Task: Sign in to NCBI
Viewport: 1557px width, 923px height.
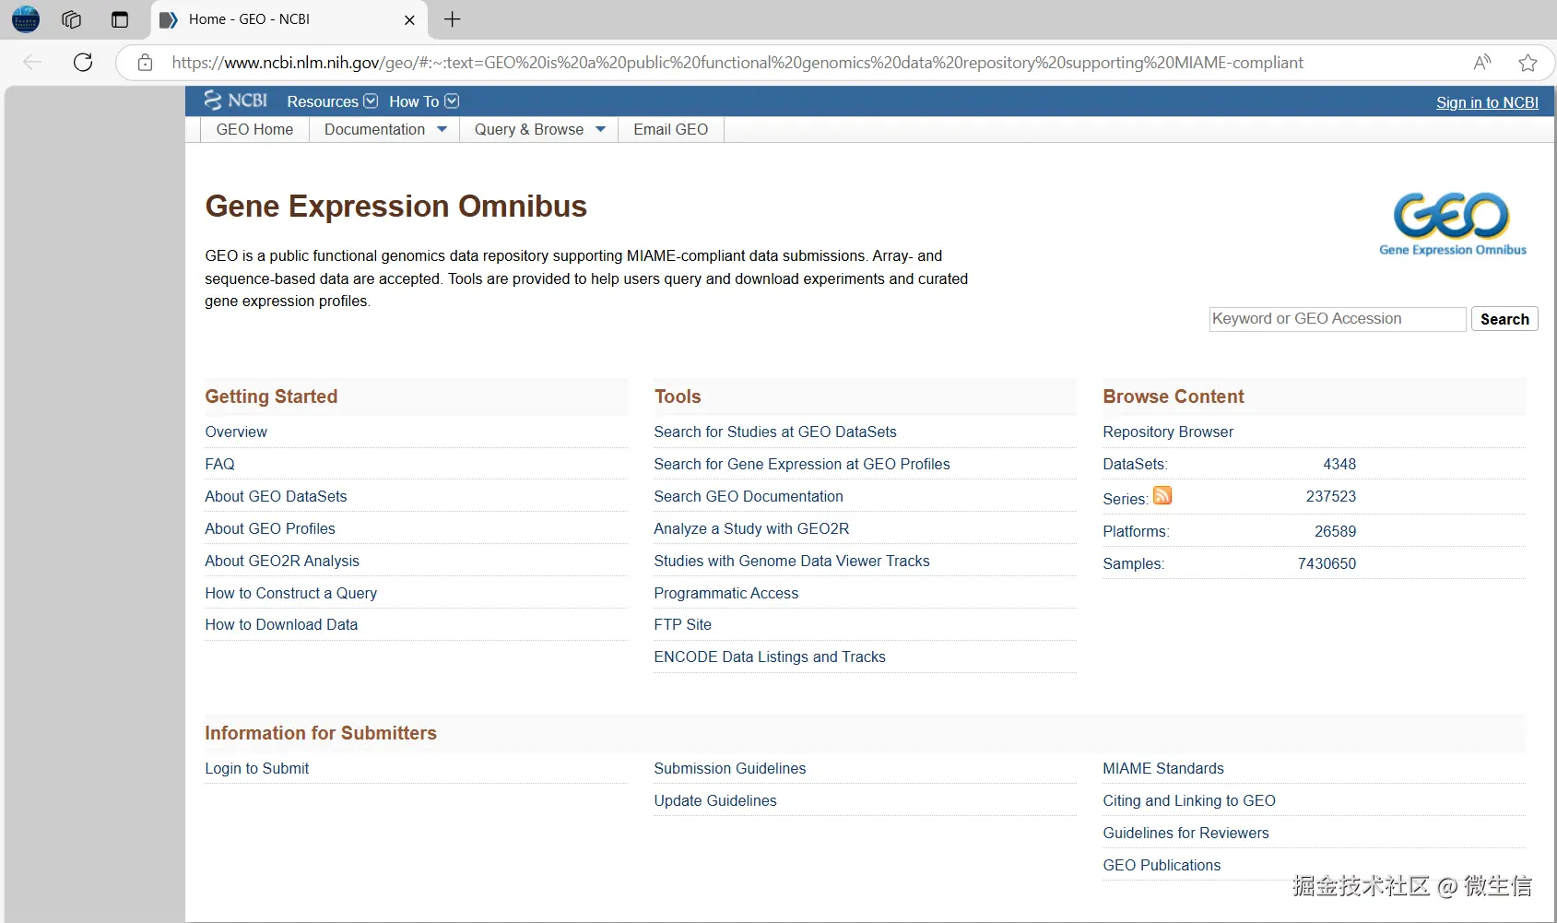Action: [1487, 102]
